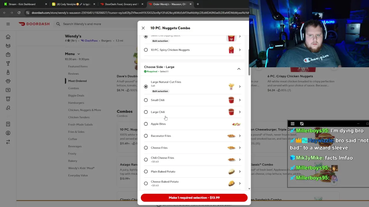This screenshot has height=207, width=369.
Task: Open the DashPass link
Action: [x=89, y=41]
